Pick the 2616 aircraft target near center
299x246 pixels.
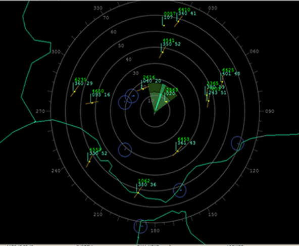click(143, 89)
